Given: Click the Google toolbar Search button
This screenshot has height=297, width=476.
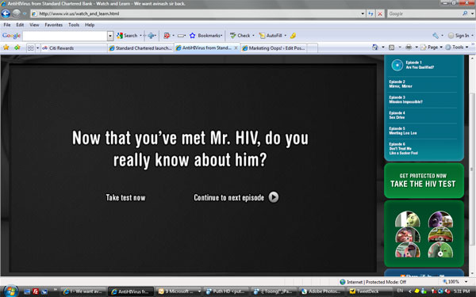Looking at the screenshot, I should [x=128, y=36].
